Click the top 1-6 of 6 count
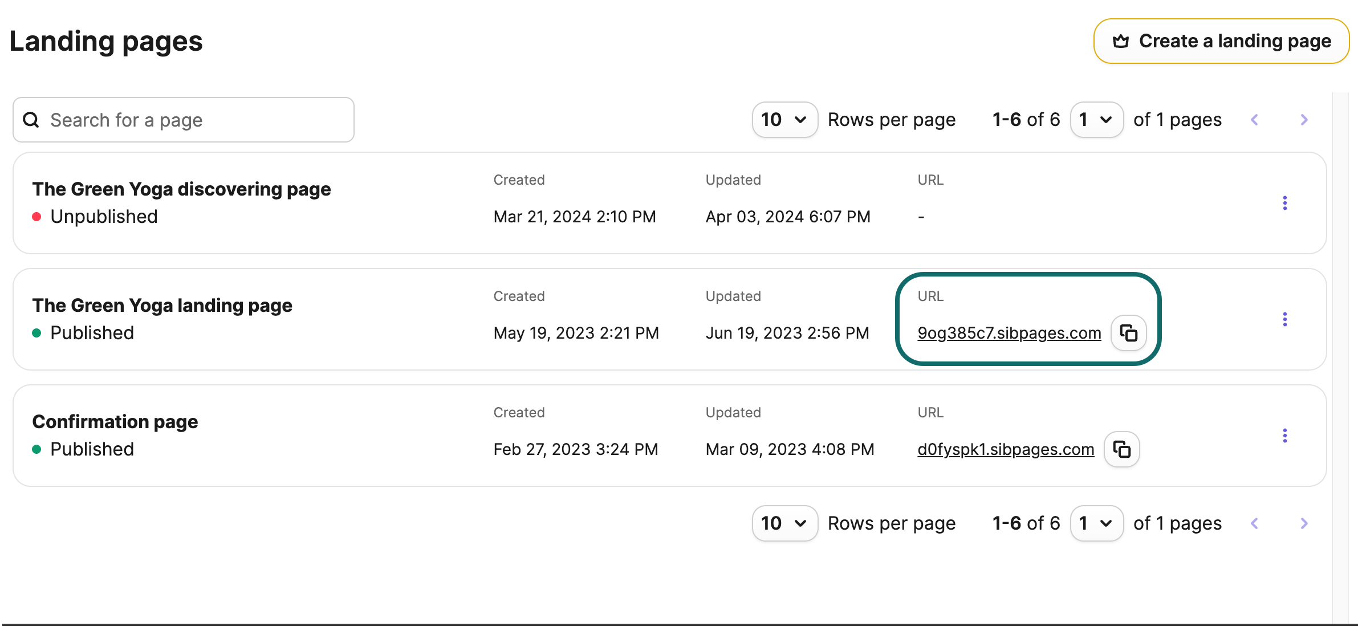 pyautogui.click(x=1026, y=120)
